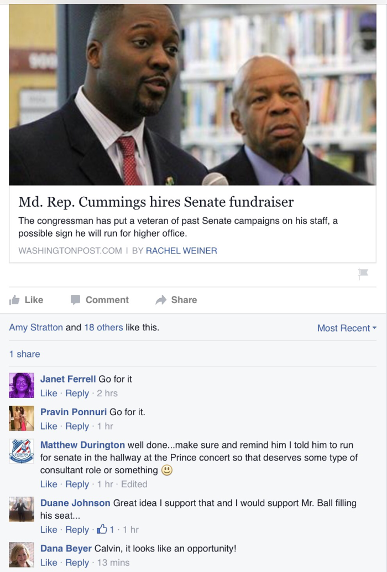Open Matthew Durington's Everton badge avatar

(x=22, y=451)
